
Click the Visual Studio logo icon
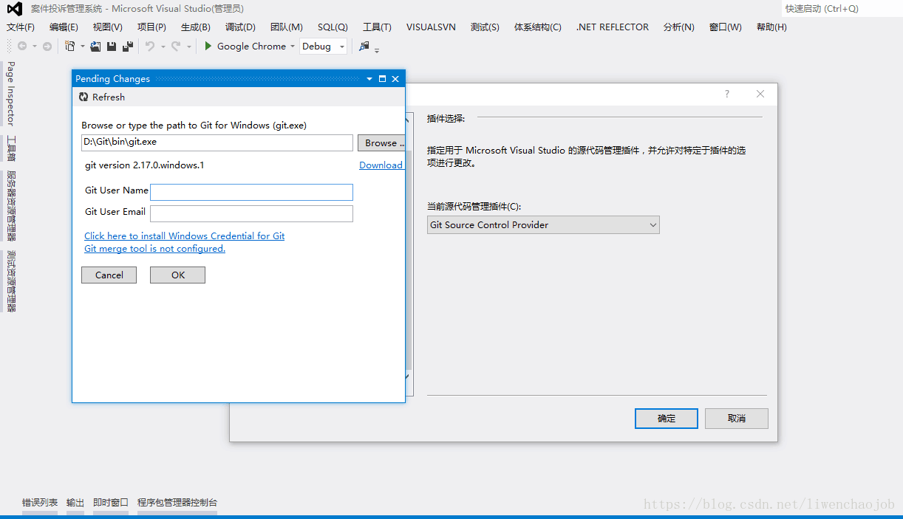pyautogui.click(x=14, y=9)
